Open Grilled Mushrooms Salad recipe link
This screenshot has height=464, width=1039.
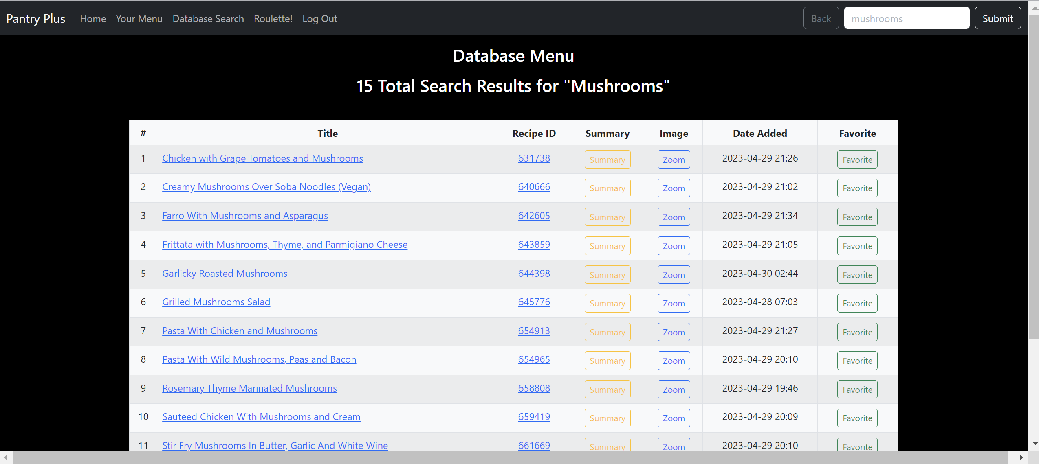(216, 302)
